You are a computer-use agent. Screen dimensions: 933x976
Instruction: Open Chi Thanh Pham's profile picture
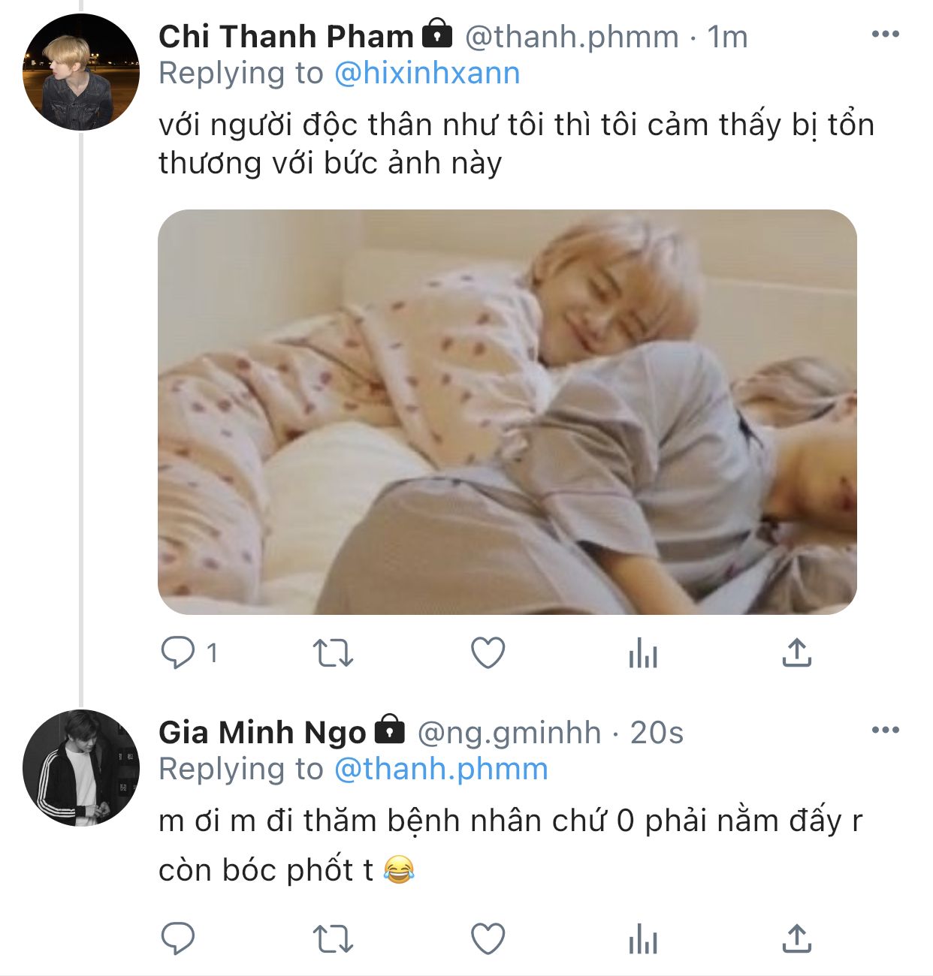click(81, 72)
